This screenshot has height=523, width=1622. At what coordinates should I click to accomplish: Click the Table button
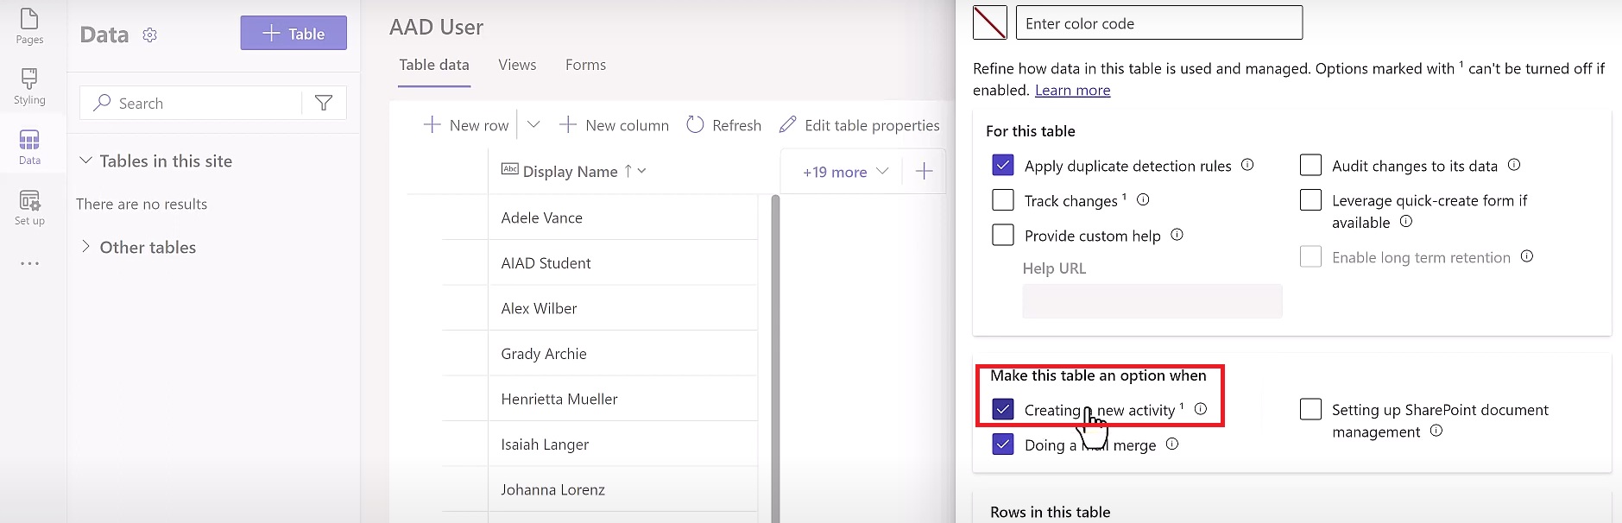(293, 33)
